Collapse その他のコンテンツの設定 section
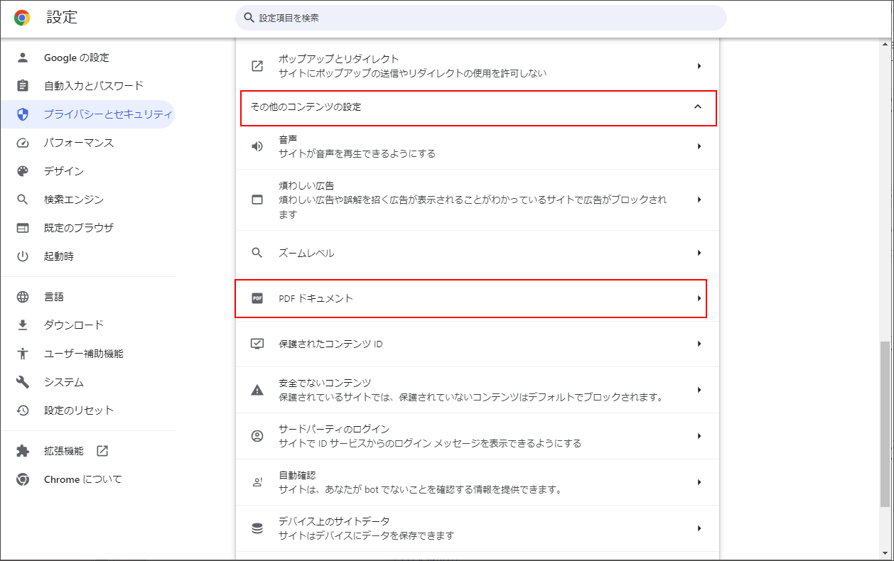894x561 pixels. 698,108
